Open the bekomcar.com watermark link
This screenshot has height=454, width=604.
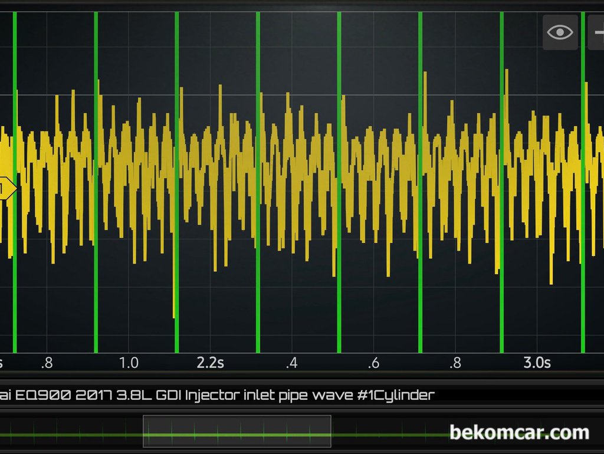(x=519, y=433)
